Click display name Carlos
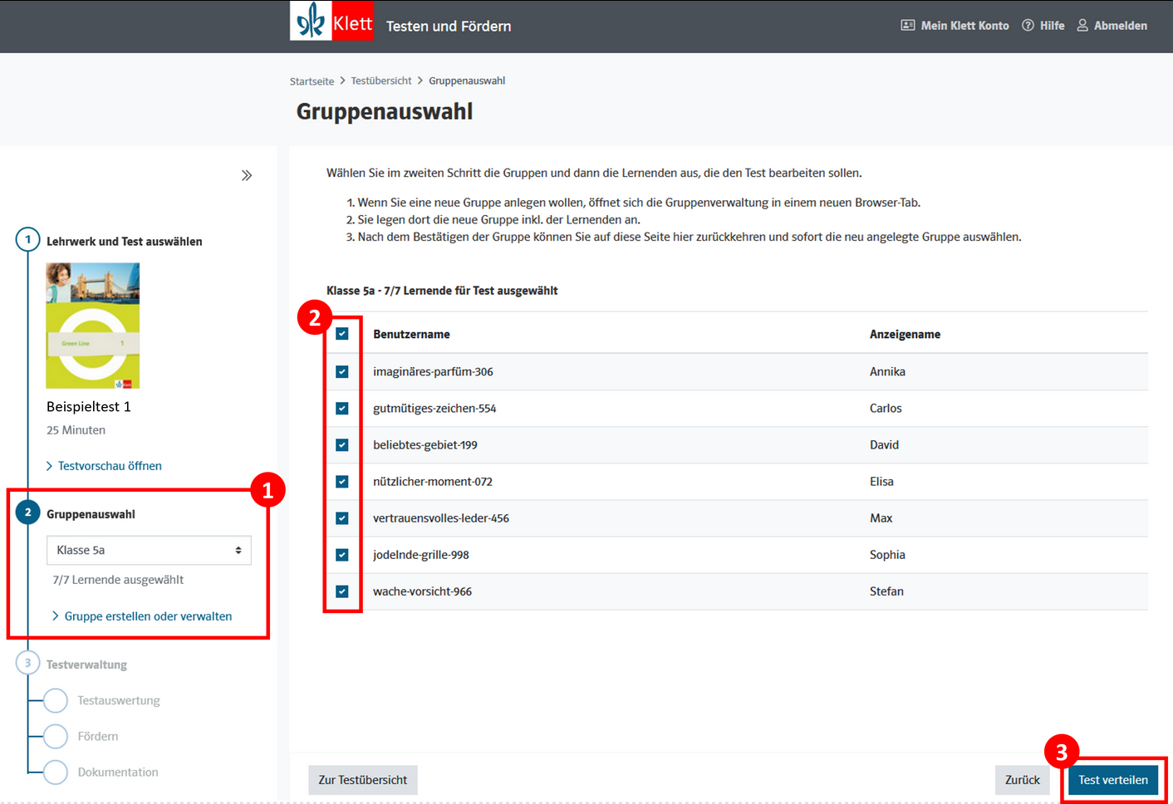1173x804 pixels. click(886, 408)
